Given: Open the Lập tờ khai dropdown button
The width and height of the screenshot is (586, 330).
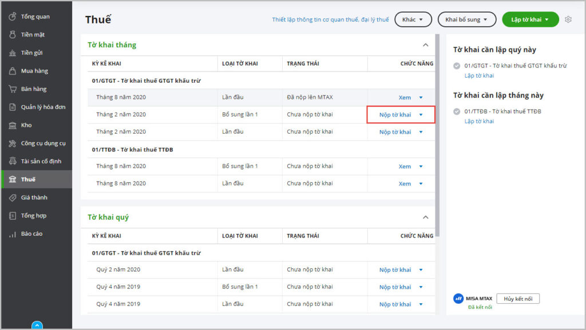Looking at the screenshot, I should (x=530, y=19).
